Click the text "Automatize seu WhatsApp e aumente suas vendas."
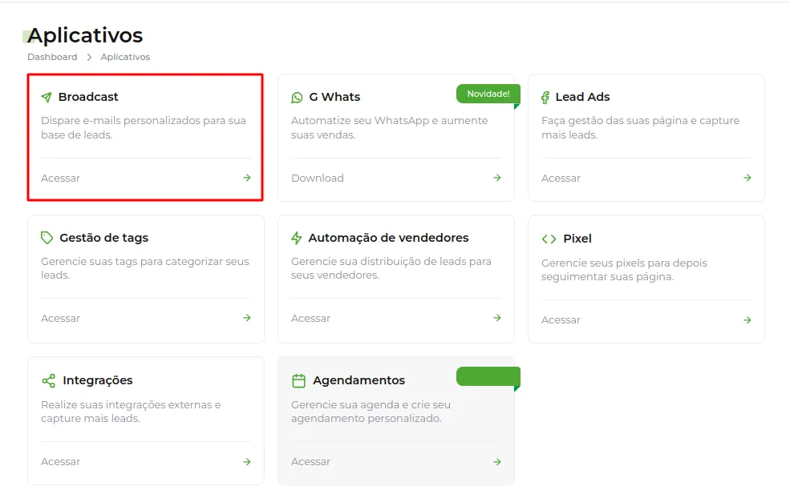Viewport: 790px width, 490px height. (390, 128)
